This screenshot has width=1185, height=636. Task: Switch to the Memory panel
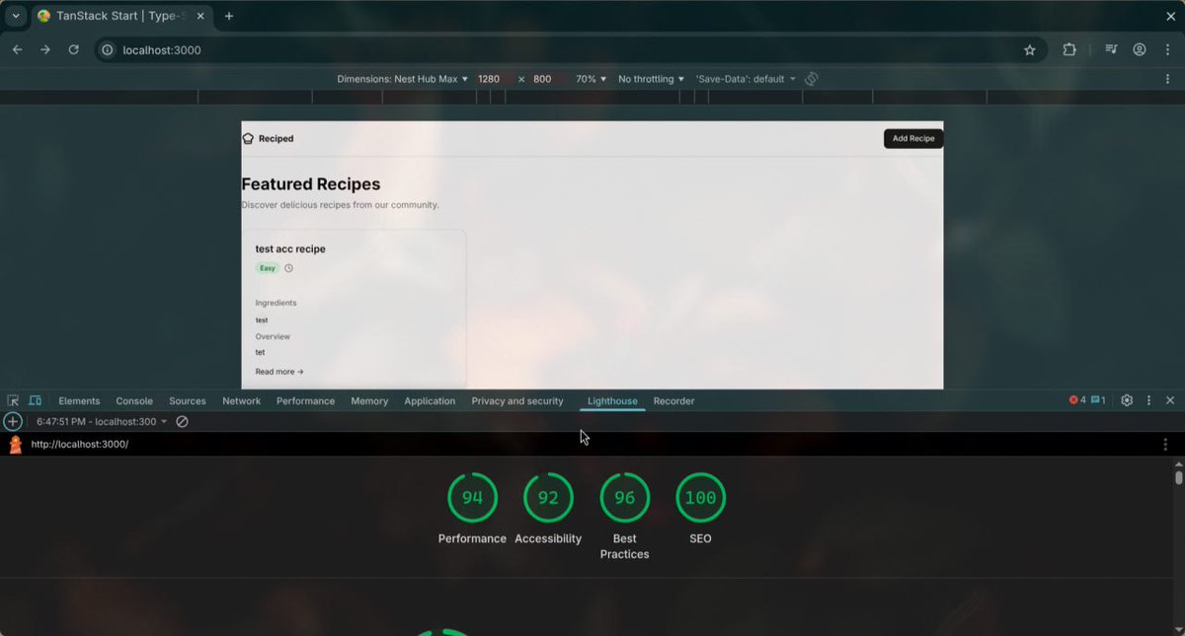[x=369, y=401]
